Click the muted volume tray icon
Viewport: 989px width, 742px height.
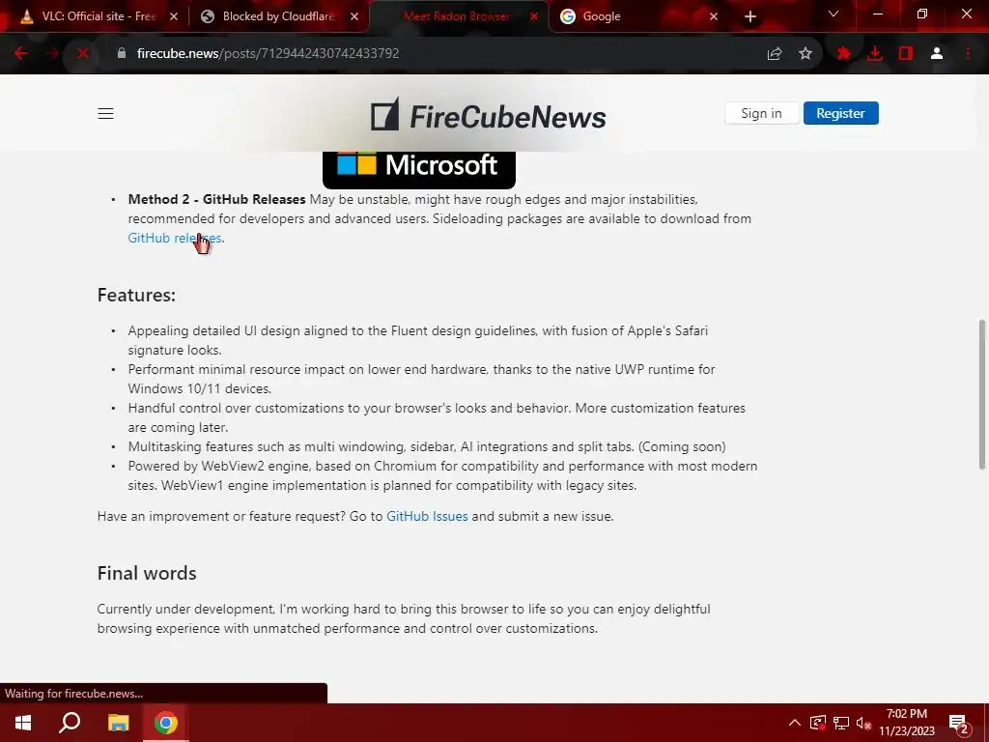(x=863, y=723)
